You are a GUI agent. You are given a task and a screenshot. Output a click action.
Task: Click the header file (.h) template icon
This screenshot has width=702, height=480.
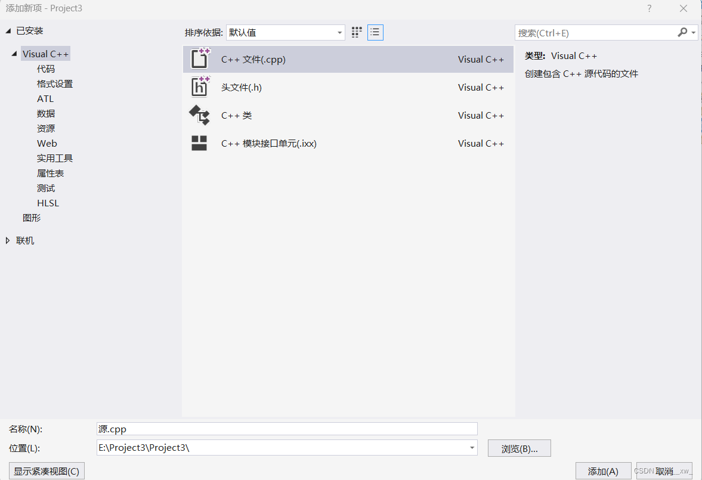200,87
